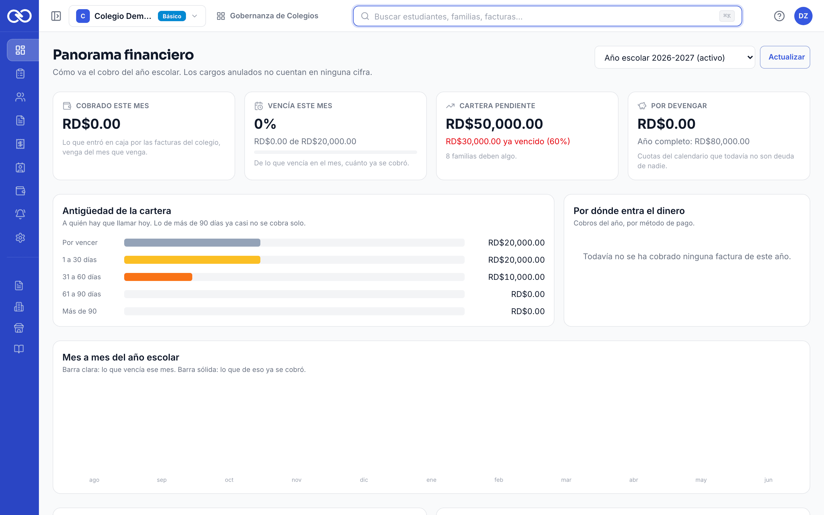This screenshot has height=515, width=824.
Task: Open the receipt with dollar sign icon
Action: [20, 144]
